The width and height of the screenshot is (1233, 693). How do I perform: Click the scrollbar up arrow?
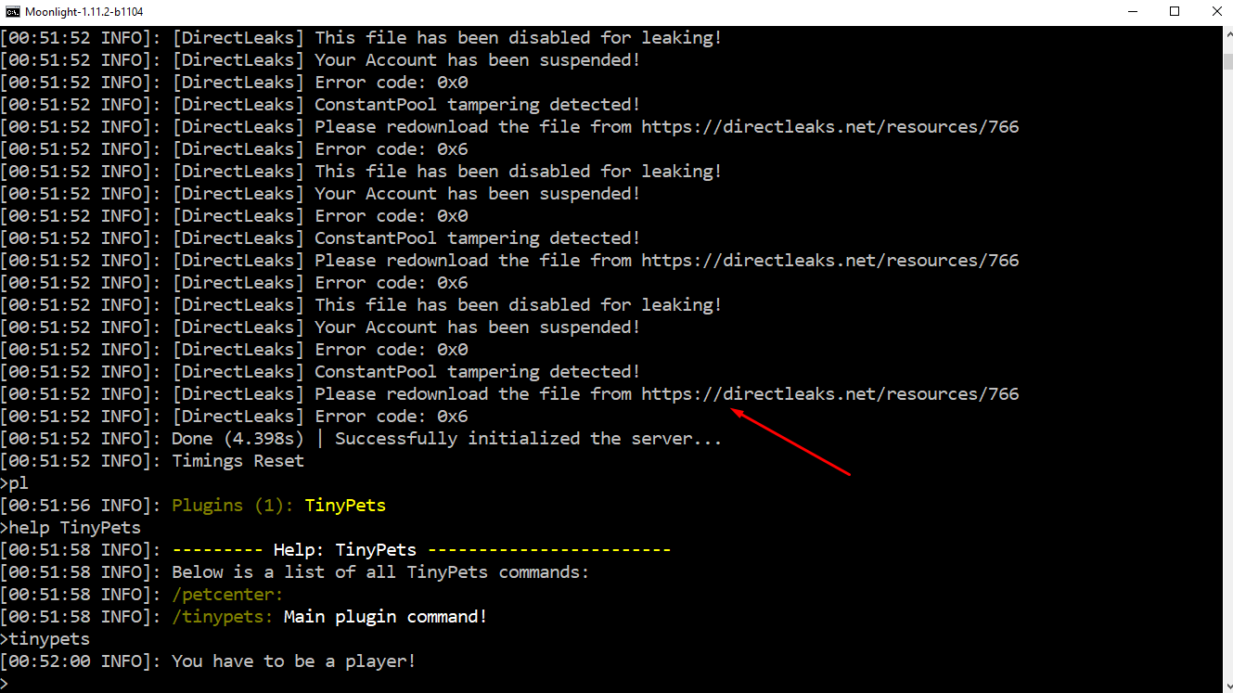click(x=1227, y=33)
